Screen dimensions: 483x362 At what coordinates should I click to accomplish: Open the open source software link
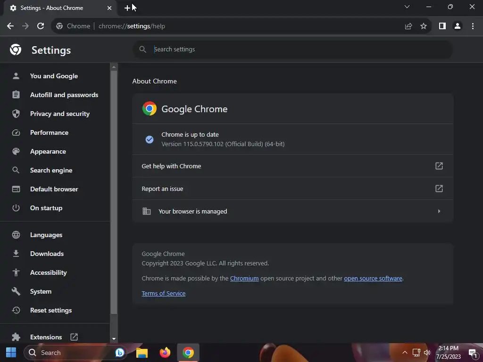tap(373, 278)
